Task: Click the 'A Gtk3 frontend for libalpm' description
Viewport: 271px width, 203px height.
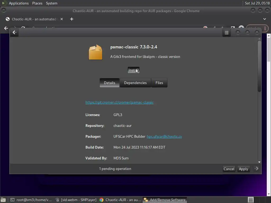Action: pos(145,57)
